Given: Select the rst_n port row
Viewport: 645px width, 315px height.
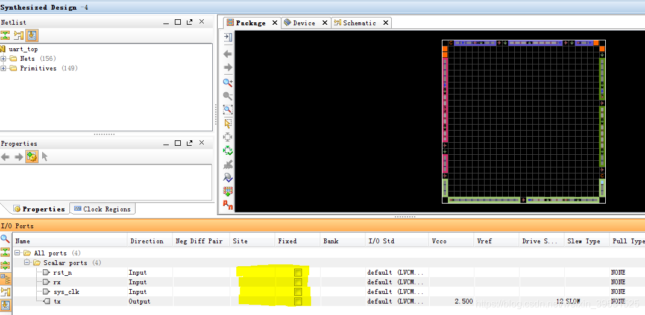Looking at the screenshot, I should (329, 272).
